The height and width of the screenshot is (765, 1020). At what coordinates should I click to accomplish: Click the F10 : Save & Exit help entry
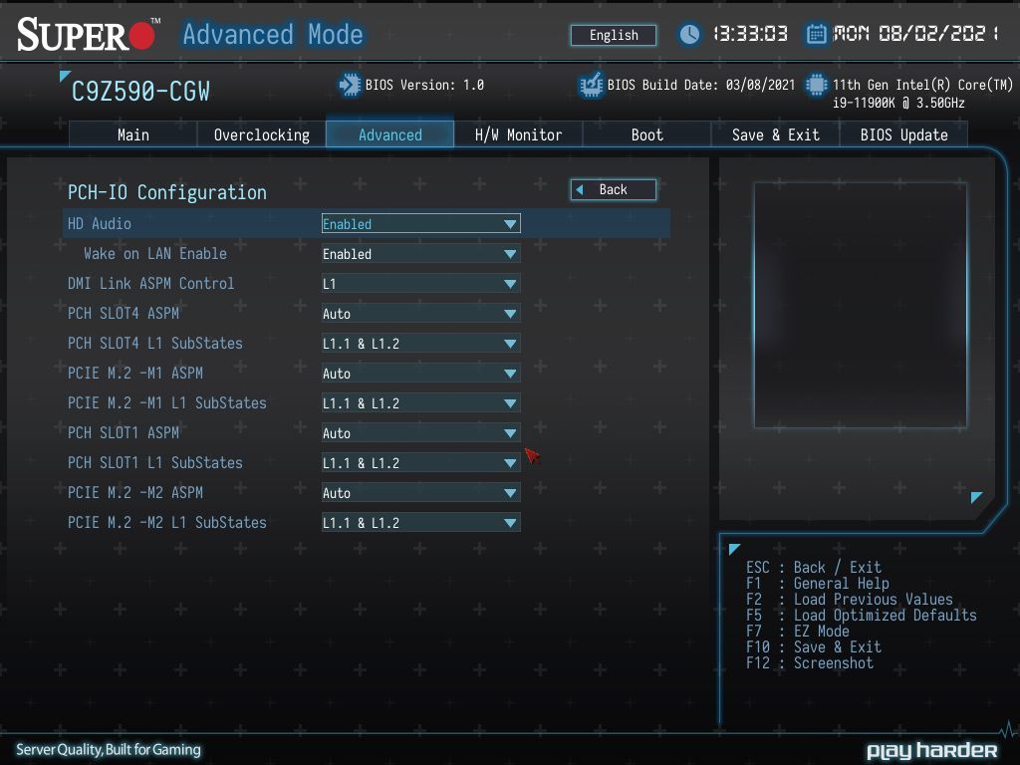[x=814, y=647]
